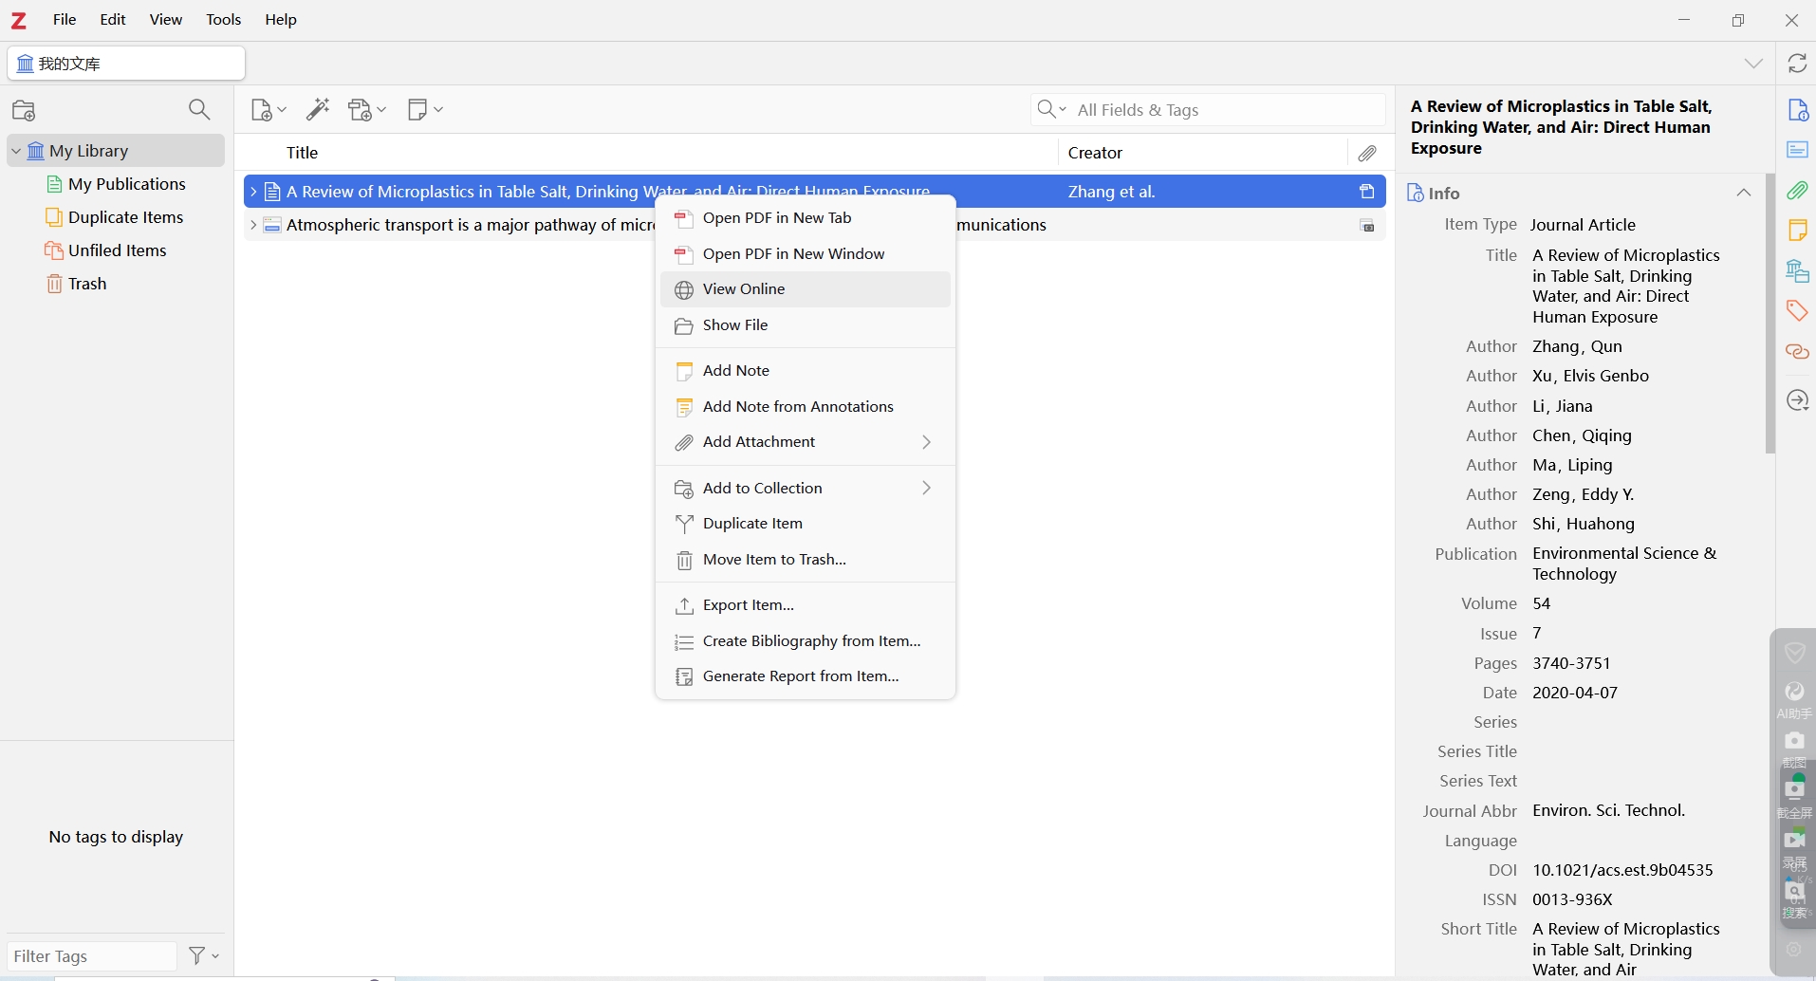The width and height of the screenshot is (1816, 981).
Task: Click the New Collection icon
Action: coord(25,110)
